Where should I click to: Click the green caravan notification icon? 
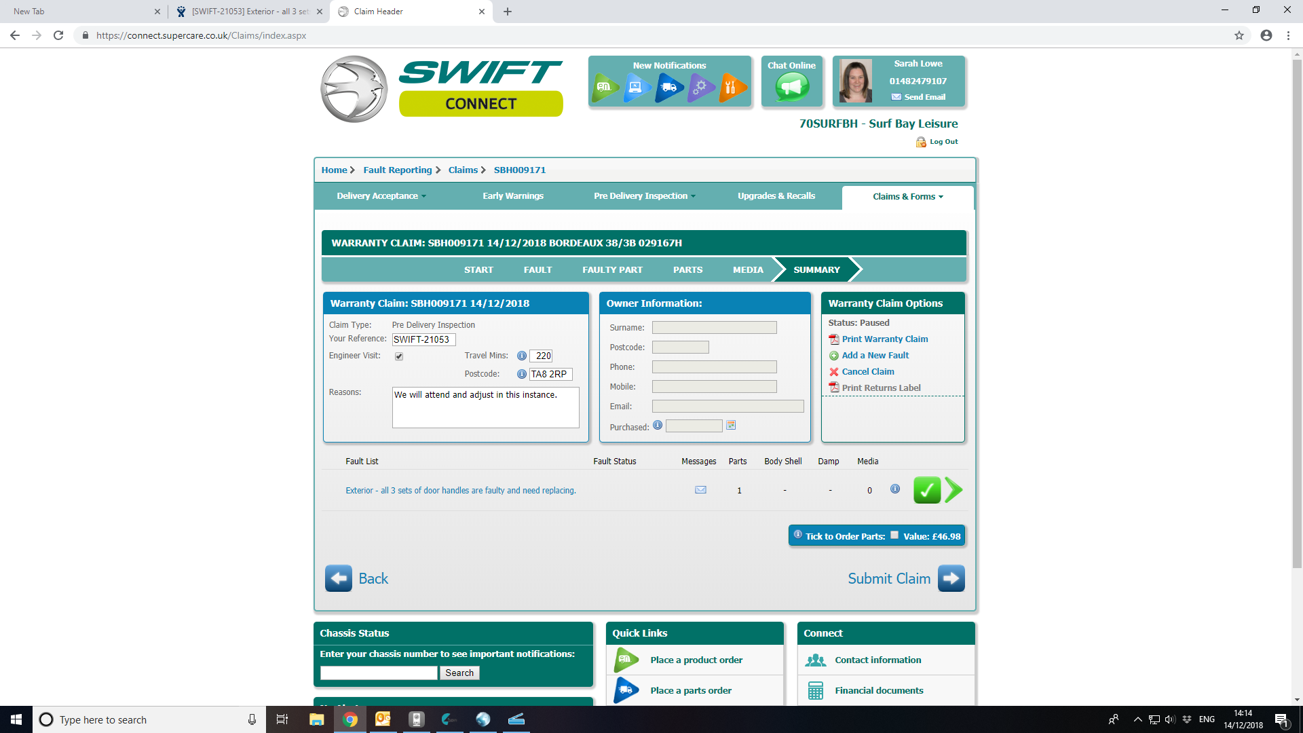click(604, 88)
